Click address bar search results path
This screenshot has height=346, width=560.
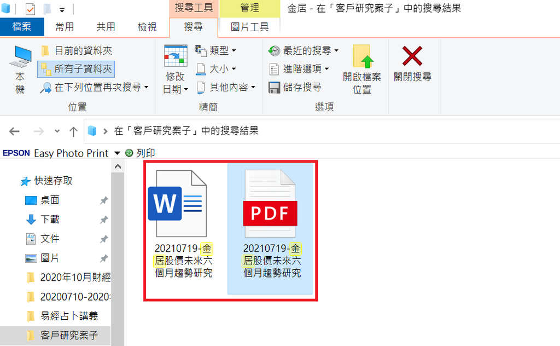(186, 131)
